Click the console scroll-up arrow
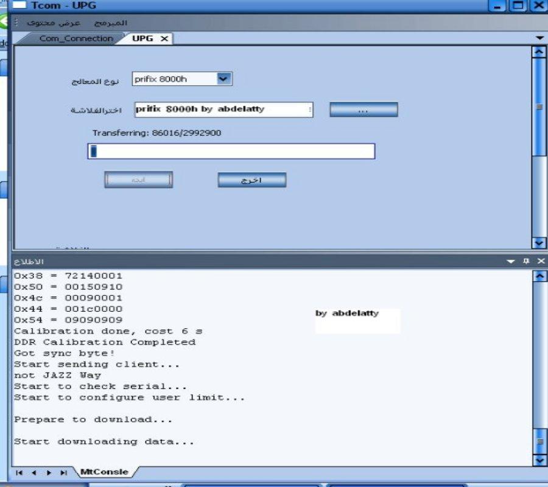The image size is (548, 487). click(x=539, y=276)
